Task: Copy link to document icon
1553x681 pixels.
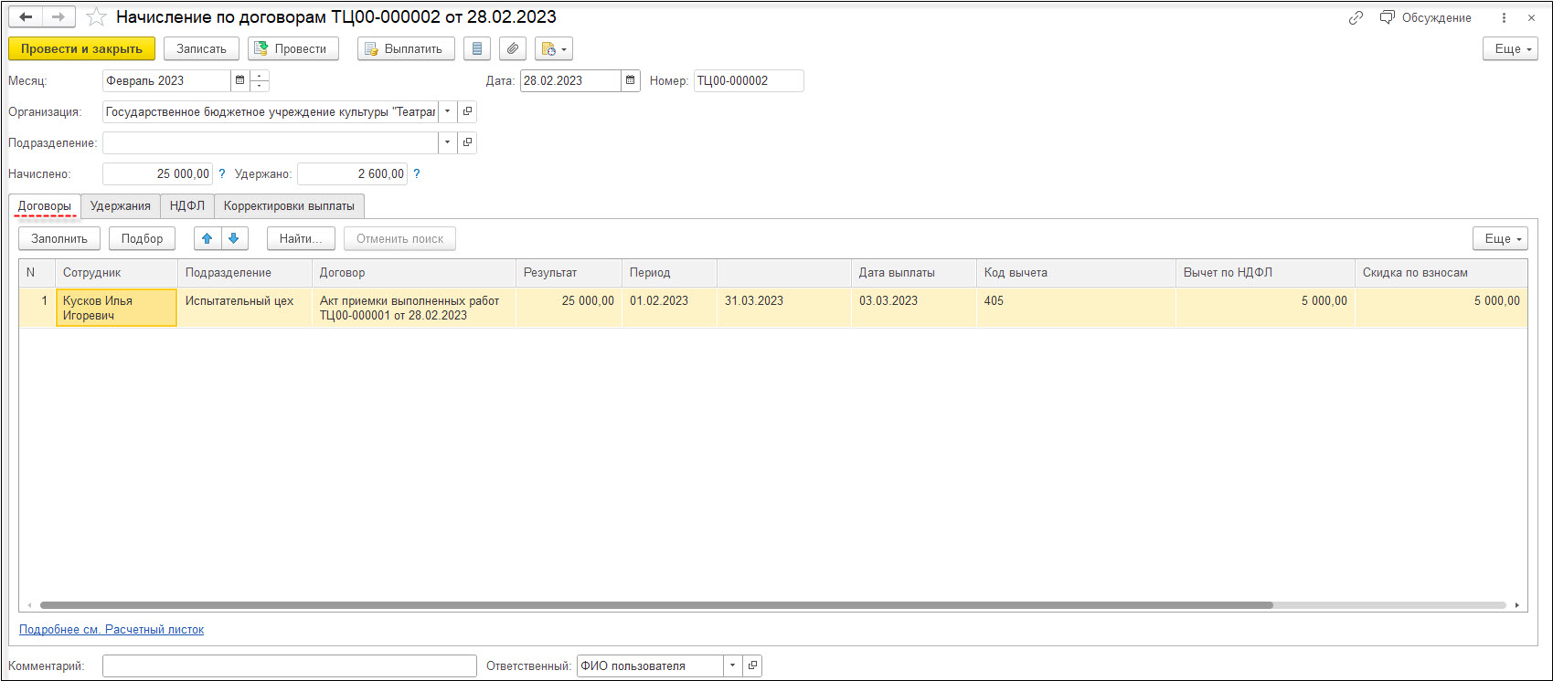Action: [1356, 17]
